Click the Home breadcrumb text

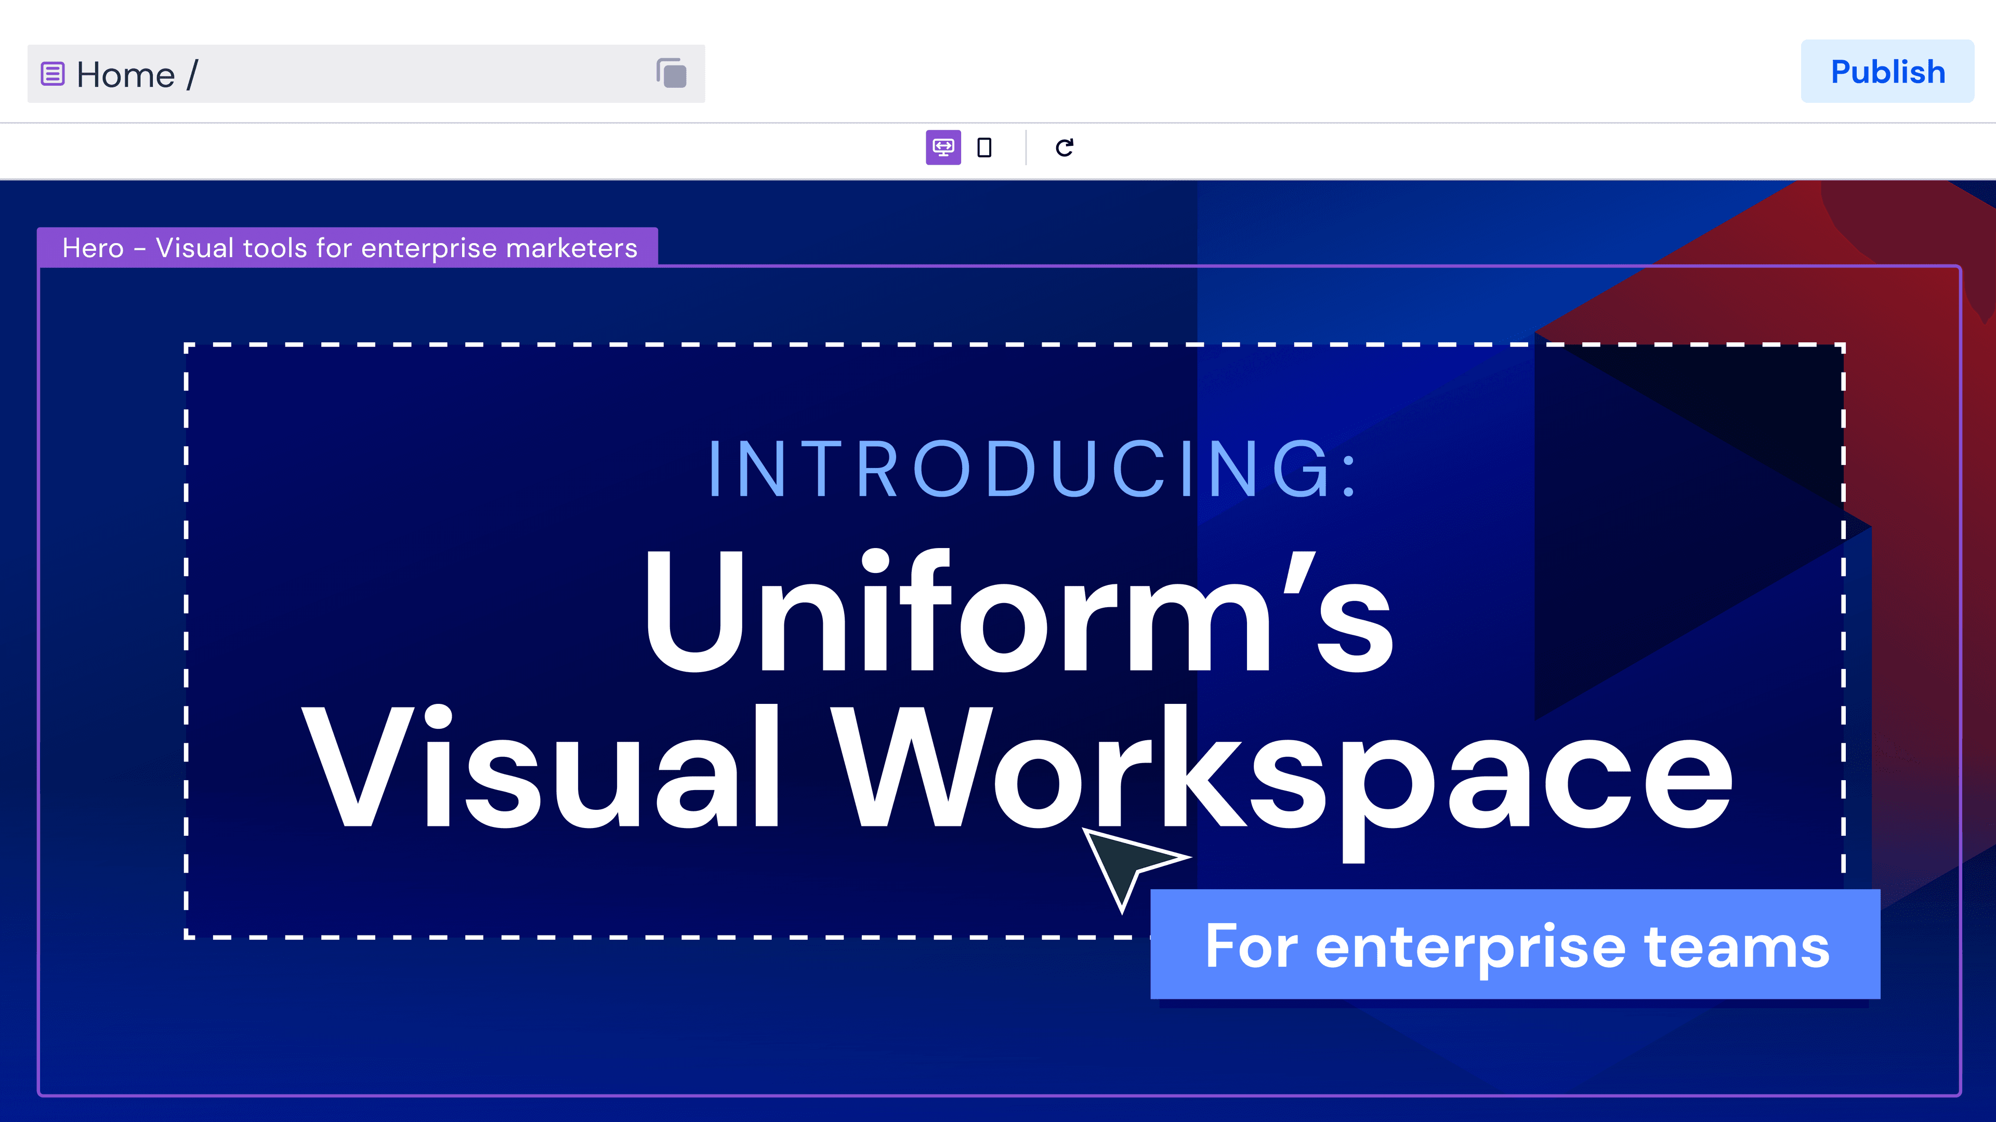coord(125,75)
